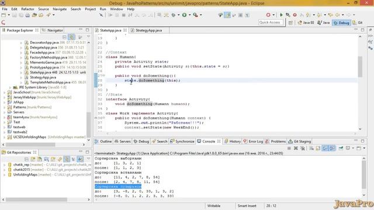Click Last Edit Location arrow icon
Image resolution: width=374 pixels, height=210 pixels.
(x=330, y=15)
